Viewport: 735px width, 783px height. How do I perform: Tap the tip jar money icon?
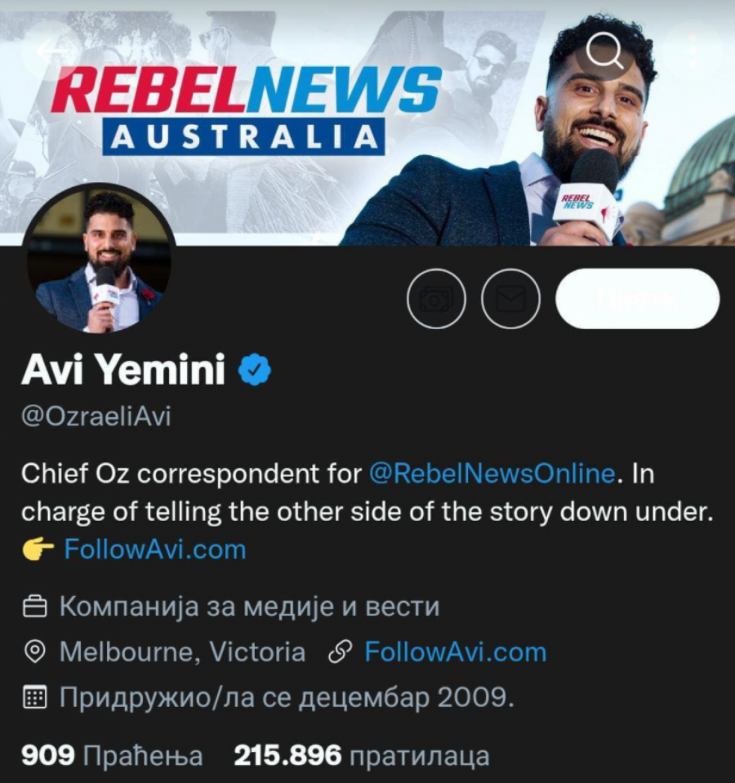point(436,299)
